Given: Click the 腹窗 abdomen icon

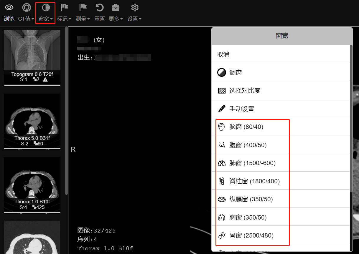Looking at the screenshot, I should [221, 145].
